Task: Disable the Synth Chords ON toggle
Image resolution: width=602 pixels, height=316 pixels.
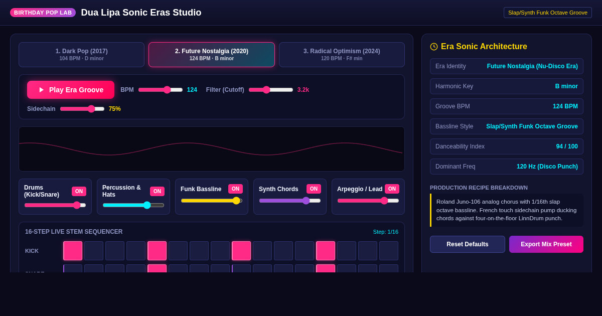Action: pos(314,189)
